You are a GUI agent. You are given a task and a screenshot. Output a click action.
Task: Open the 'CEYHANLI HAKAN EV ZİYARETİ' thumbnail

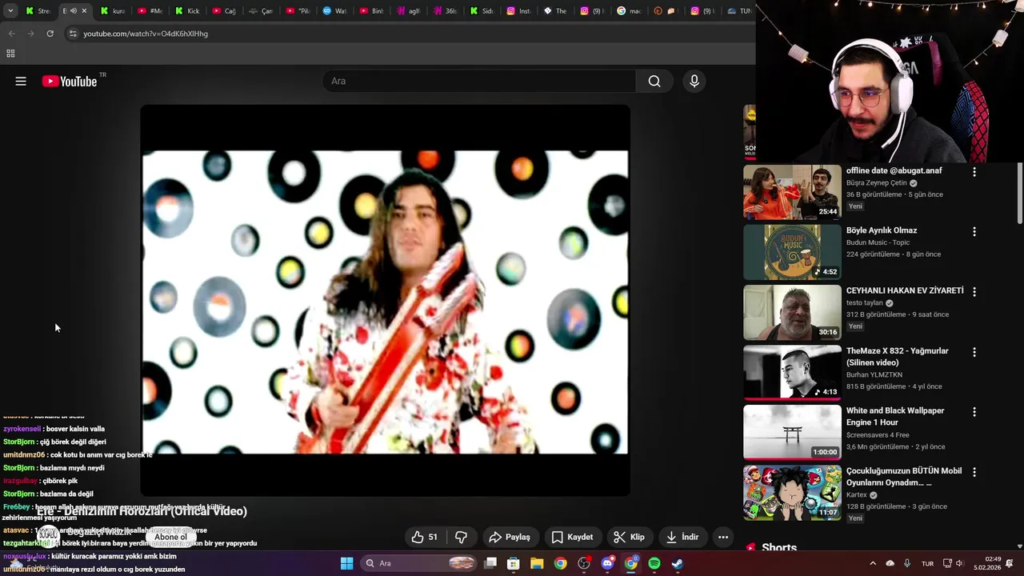point(792,312)
